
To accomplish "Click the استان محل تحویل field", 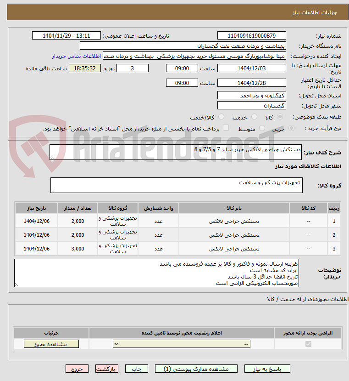I will [x=251, y=95].
